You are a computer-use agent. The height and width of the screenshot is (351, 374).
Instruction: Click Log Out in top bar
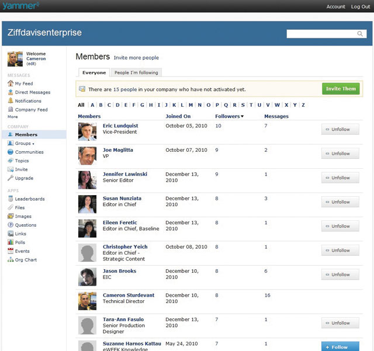pos(361,6)
